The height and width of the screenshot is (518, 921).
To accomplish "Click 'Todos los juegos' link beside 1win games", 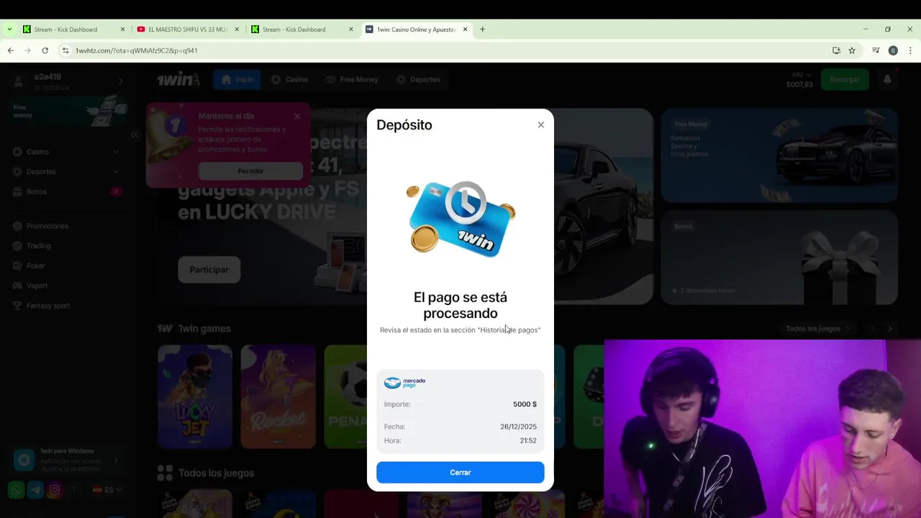I will (x=817, y=329).
